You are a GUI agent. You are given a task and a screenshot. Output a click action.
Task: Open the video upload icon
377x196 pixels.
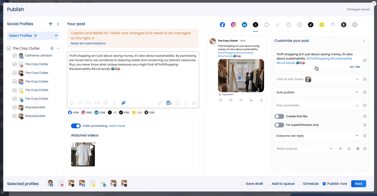169,102
